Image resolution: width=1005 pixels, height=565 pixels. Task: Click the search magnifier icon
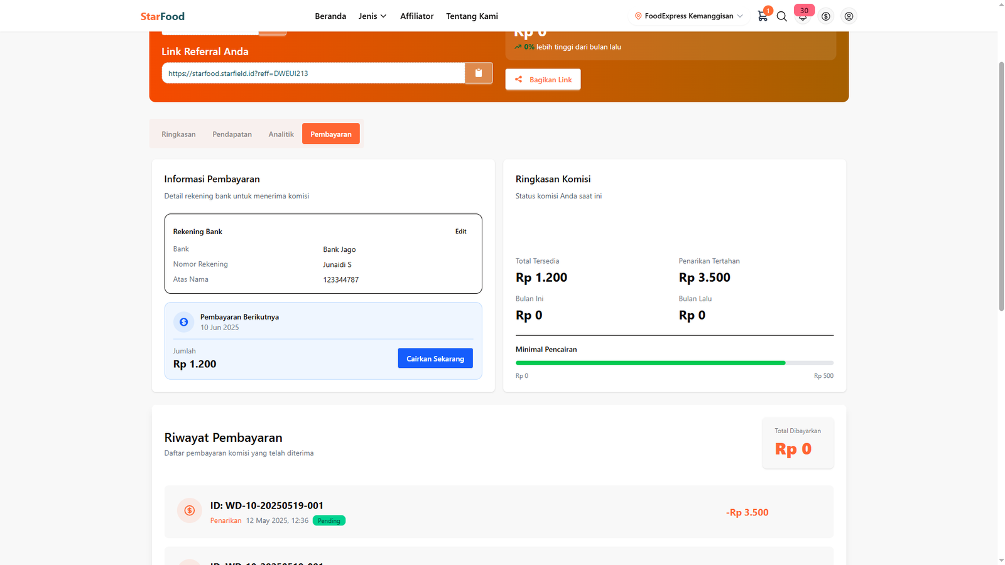pos(782,16)
